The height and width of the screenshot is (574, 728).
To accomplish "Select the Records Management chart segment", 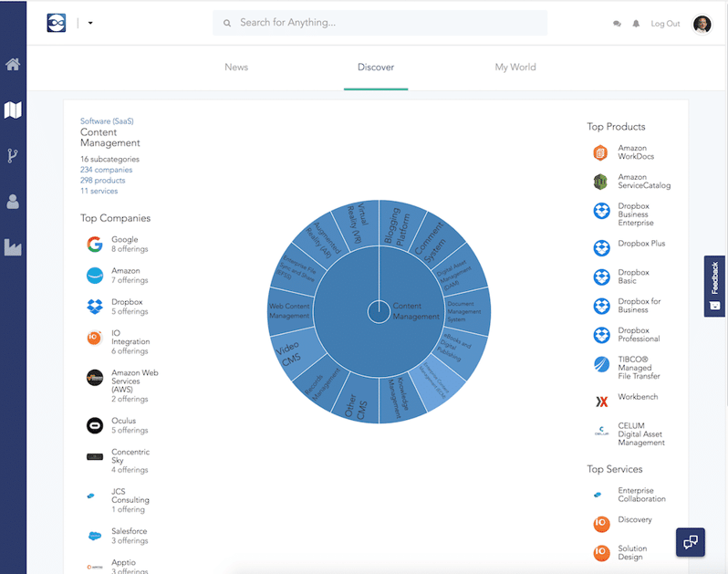I will click(x=322, y=384).
